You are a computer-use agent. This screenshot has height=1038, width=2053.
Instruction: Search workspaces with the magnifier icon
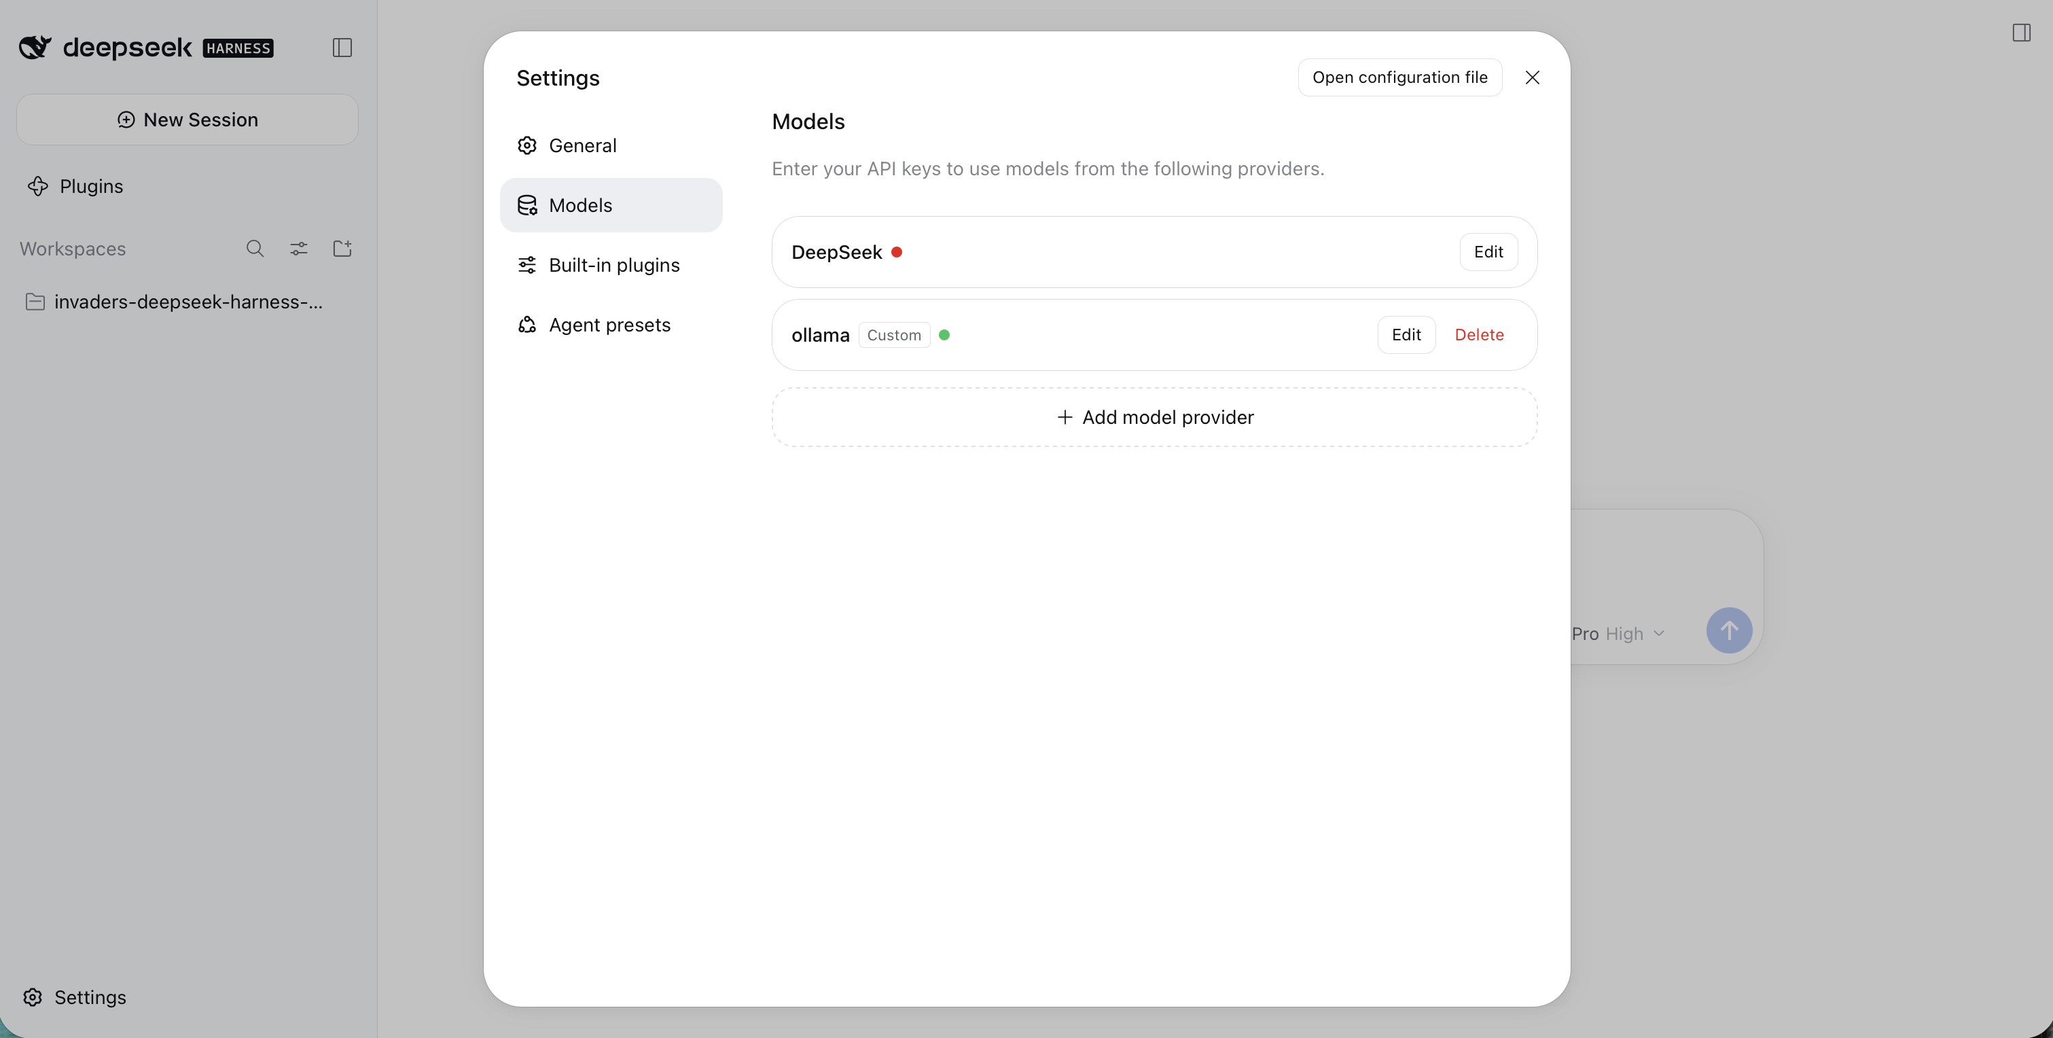(255, 249)
